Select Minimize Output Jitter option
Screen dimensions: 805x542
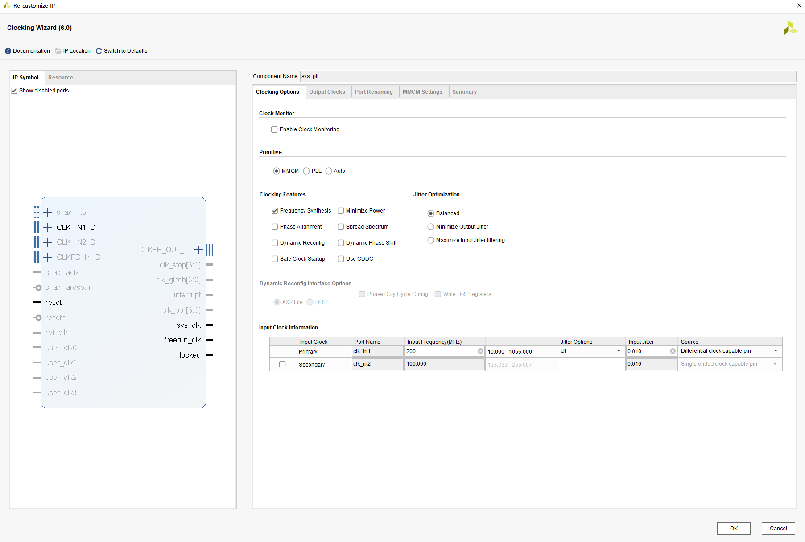[431, 227]
